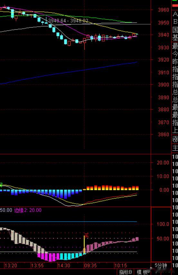Open the 模板 tab
Viewport: 178px width, 275px height.
coord(142,272)
